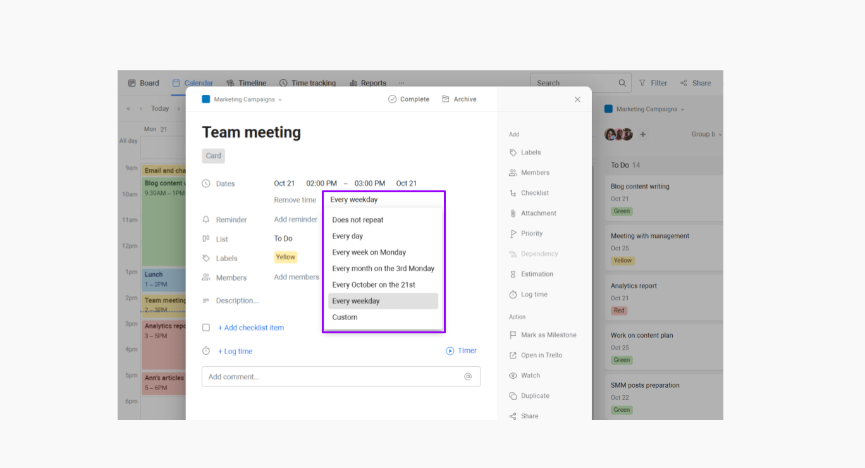This screenshot has height=468, width=865.
Task: Open the Every weekday repeat dropdown field
Action: point(383,199)
